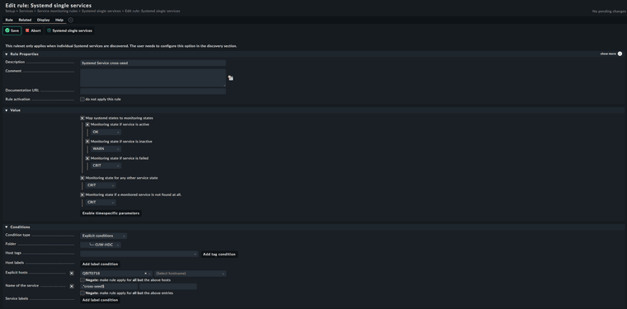Click Service monitoring rules in breadcrumb
627x309 pixels.
57,12
